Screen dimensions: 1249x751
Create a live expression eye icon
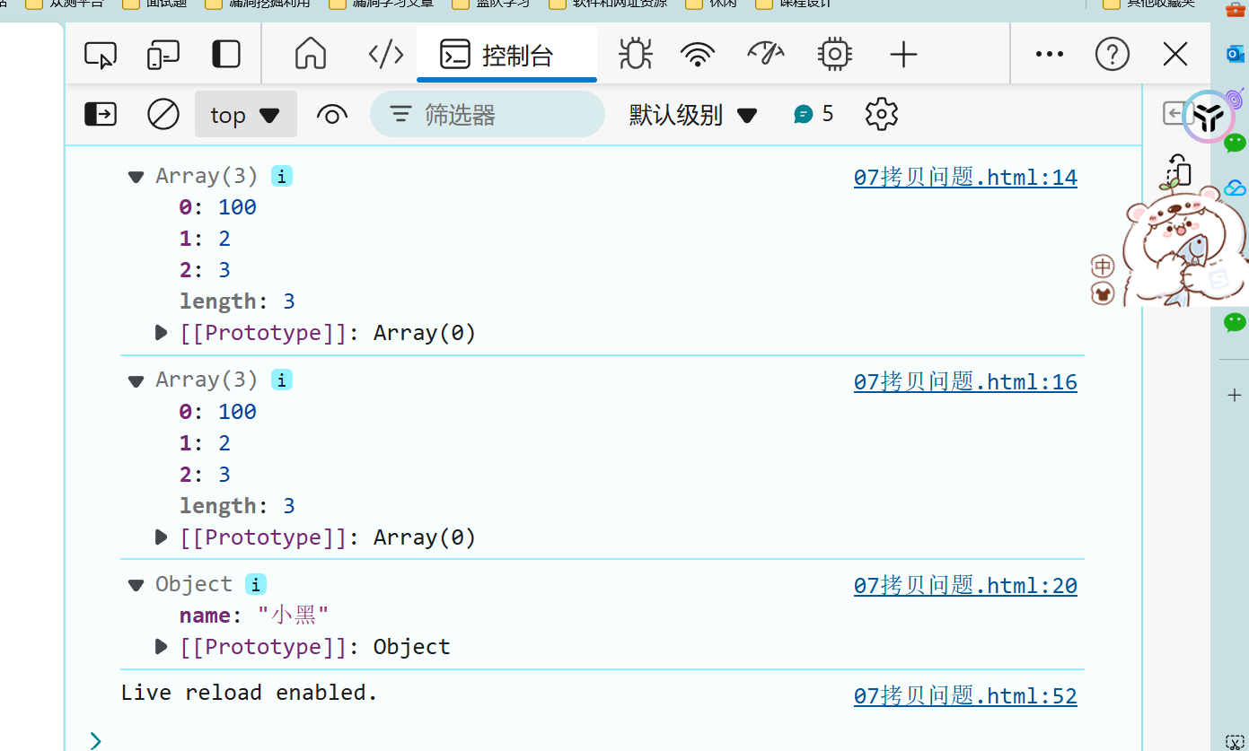[332, 115]
